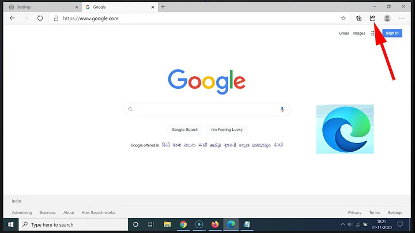Open How Search works link
415x233 pixels.
98,212
